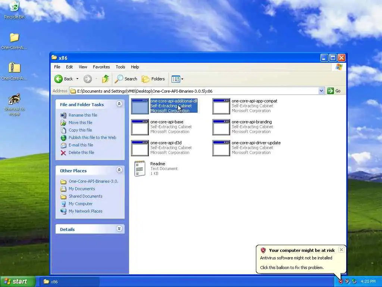Select the one-core-api-driver-update file icon

coord(221,148)
